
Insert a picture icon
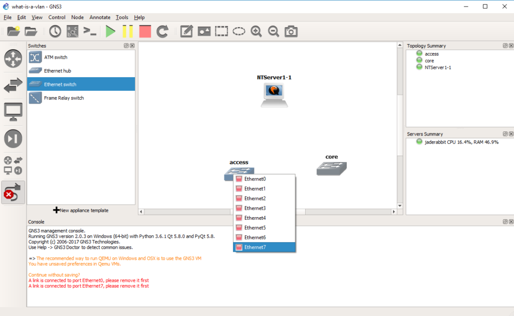(204, 32)
